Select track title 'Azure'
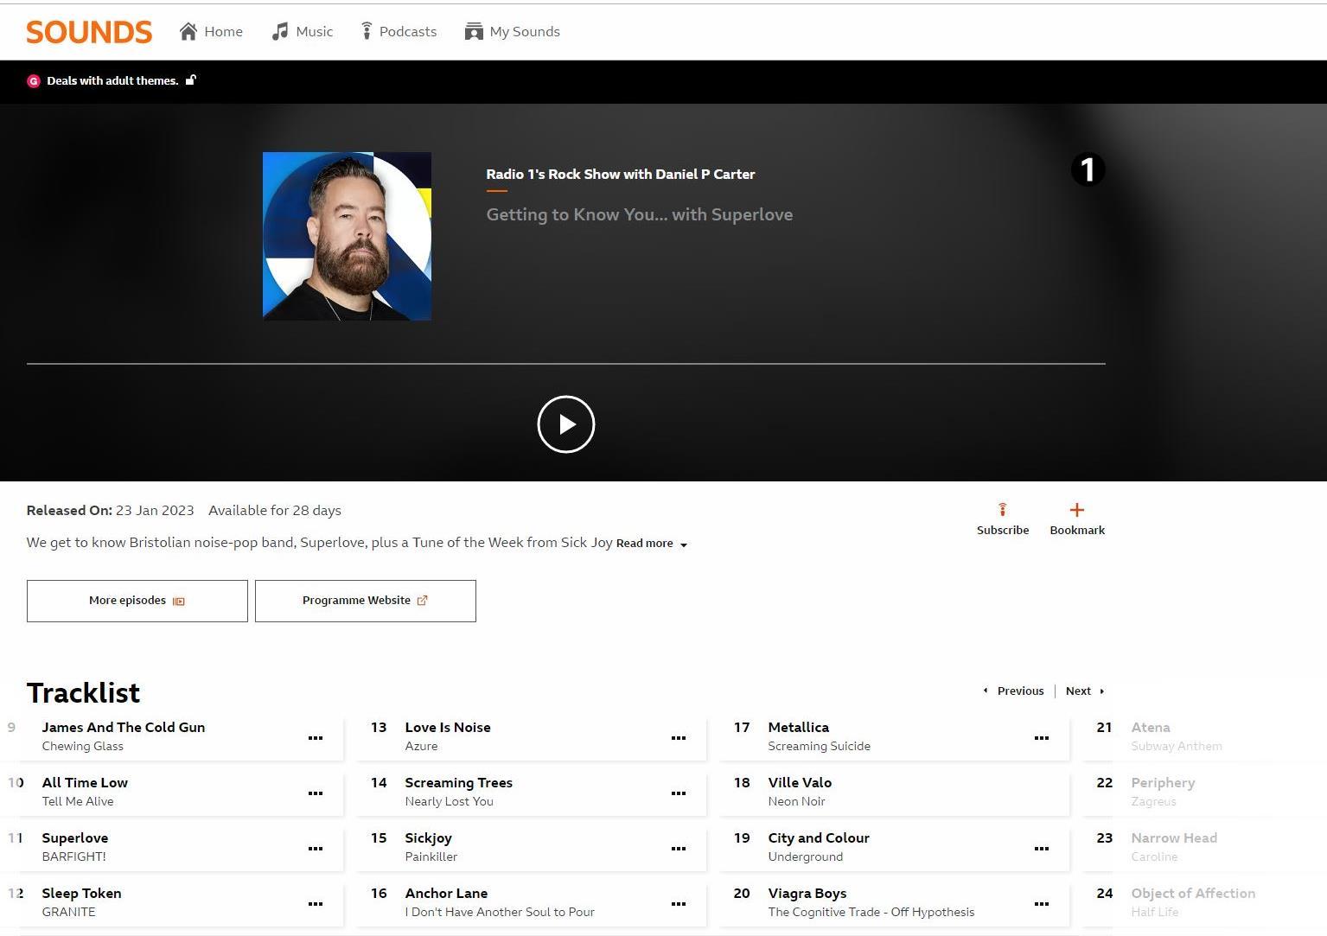The height and width of the screenshot is (936, 1327). pyautogui.click(x=422, y=747)
